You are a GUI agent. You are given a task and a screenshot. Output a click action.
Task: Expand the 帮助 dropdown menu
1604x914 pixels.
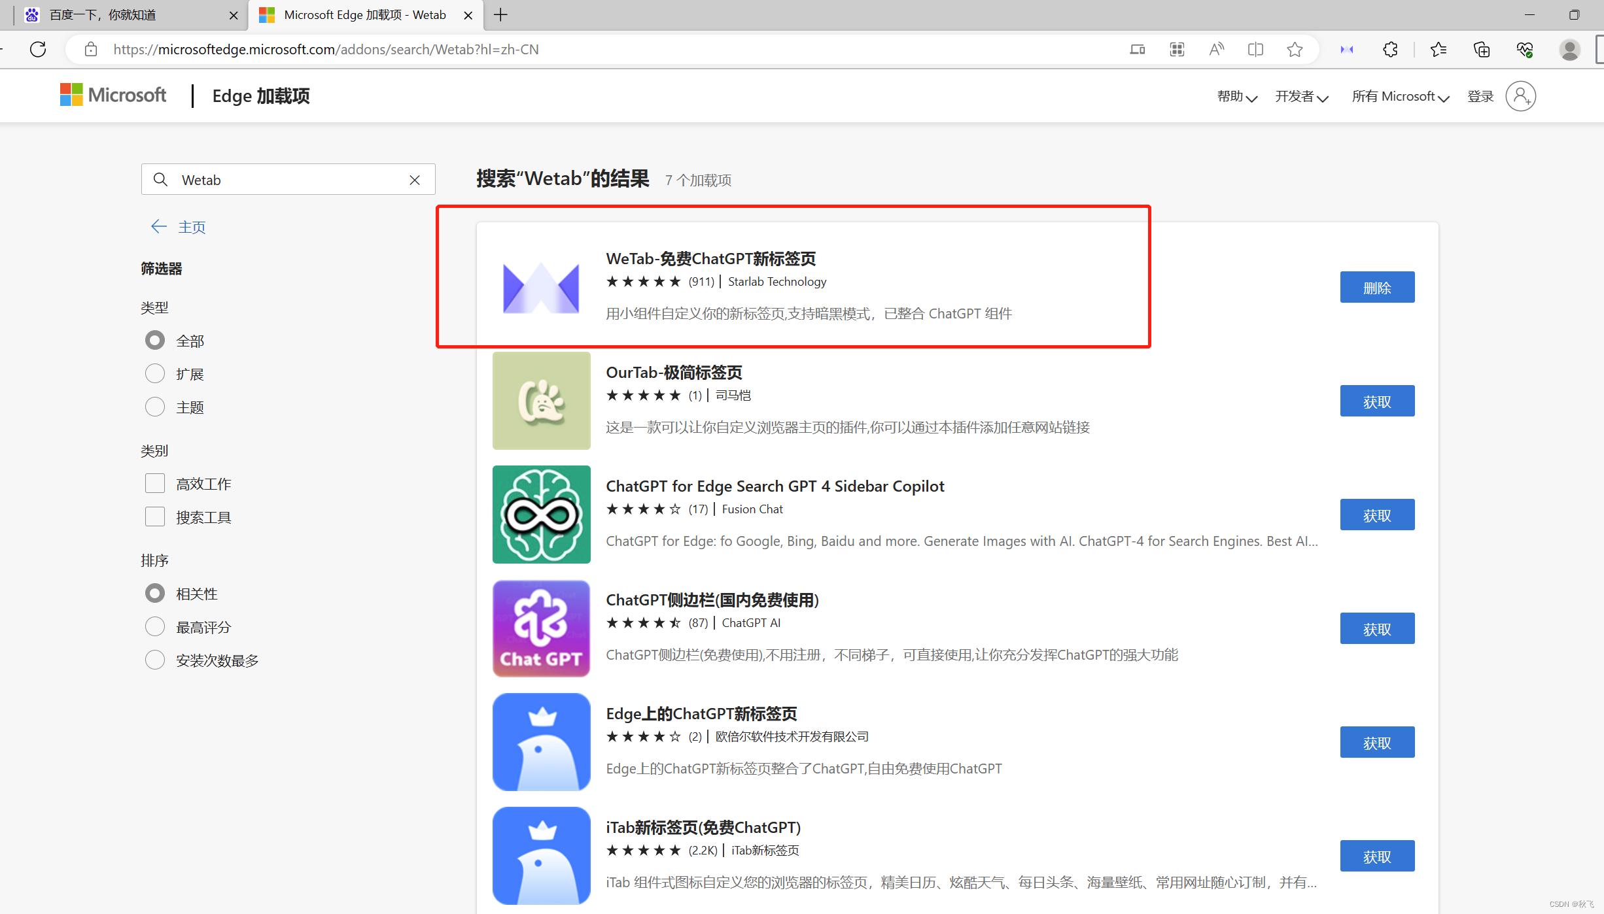point(1236,97)
